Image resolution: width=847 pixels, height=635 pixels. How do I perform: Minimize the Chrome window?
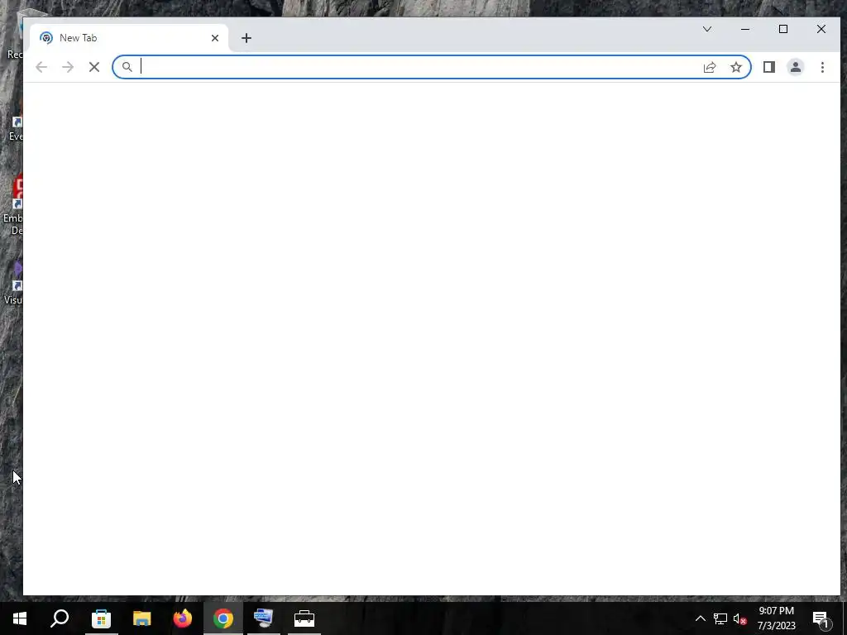coord(745,29)
